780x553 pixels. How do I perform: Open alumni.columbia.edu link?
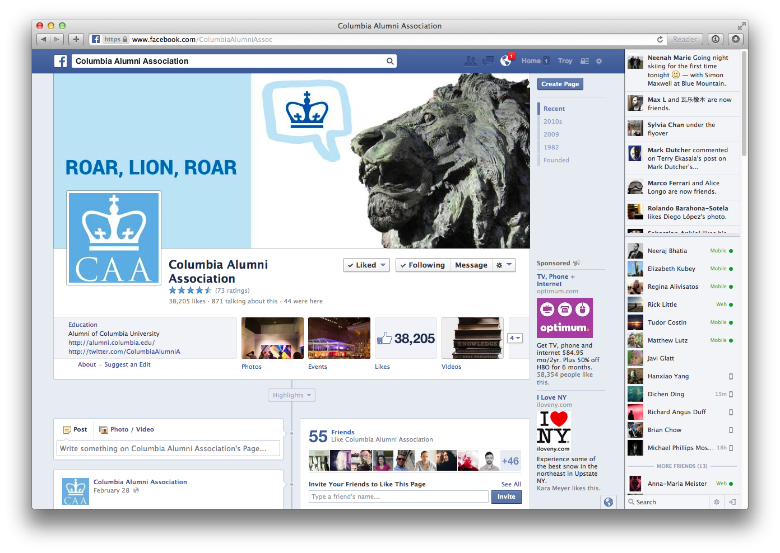pyautogui.click(x=112, y=343)
